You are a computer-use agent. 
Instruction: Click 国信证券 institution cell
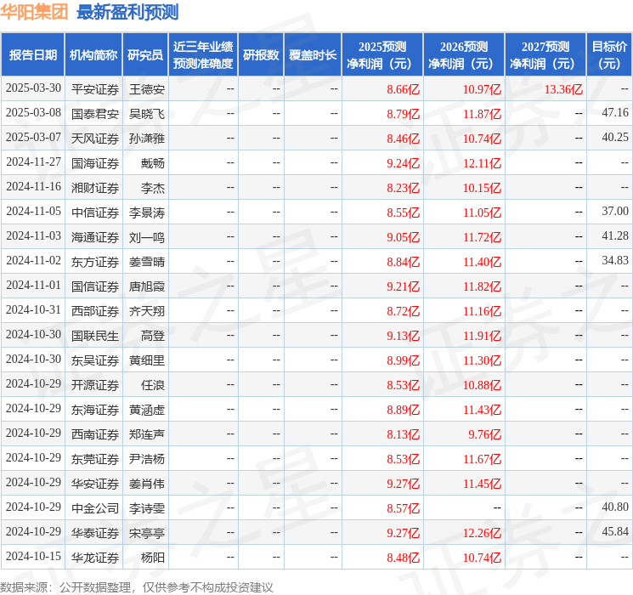(95, 286)
